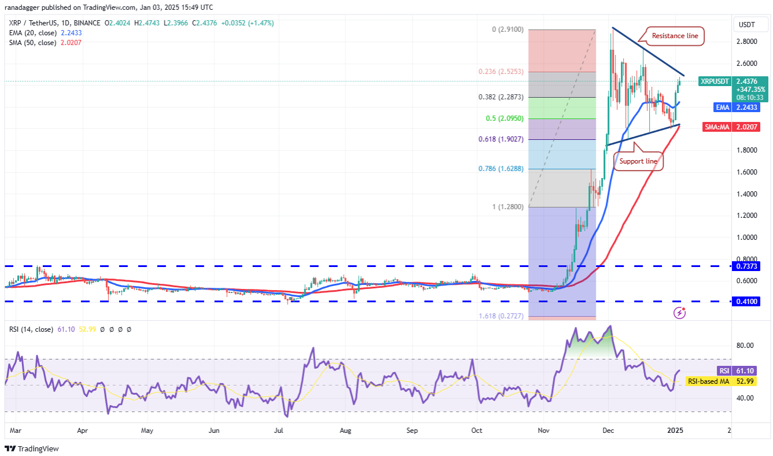Click the 0.5 (2.0950) Fibonacci level

(505, 118)
